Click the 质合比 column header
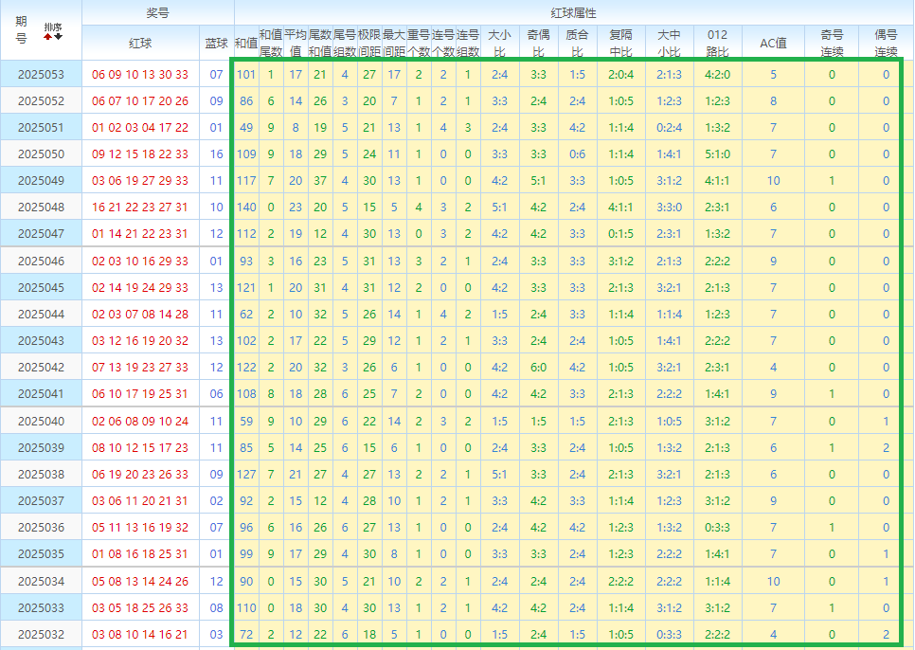Image resolution: width=915 pixels, height=650 pixels. pyautogui.click(x=577, y=43)
